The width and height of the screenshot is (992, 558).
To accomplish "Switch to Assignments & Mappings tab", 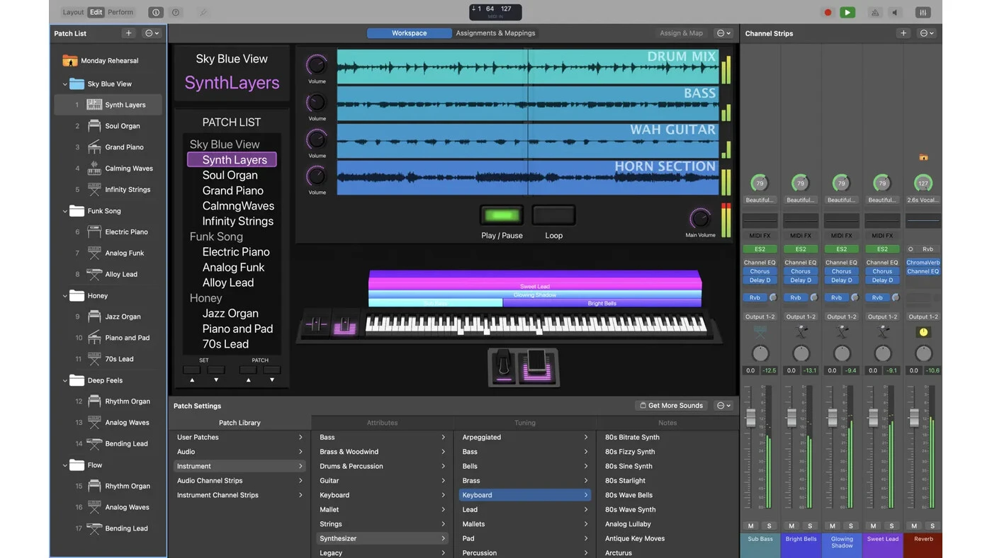I will click(x=495, y=33).
